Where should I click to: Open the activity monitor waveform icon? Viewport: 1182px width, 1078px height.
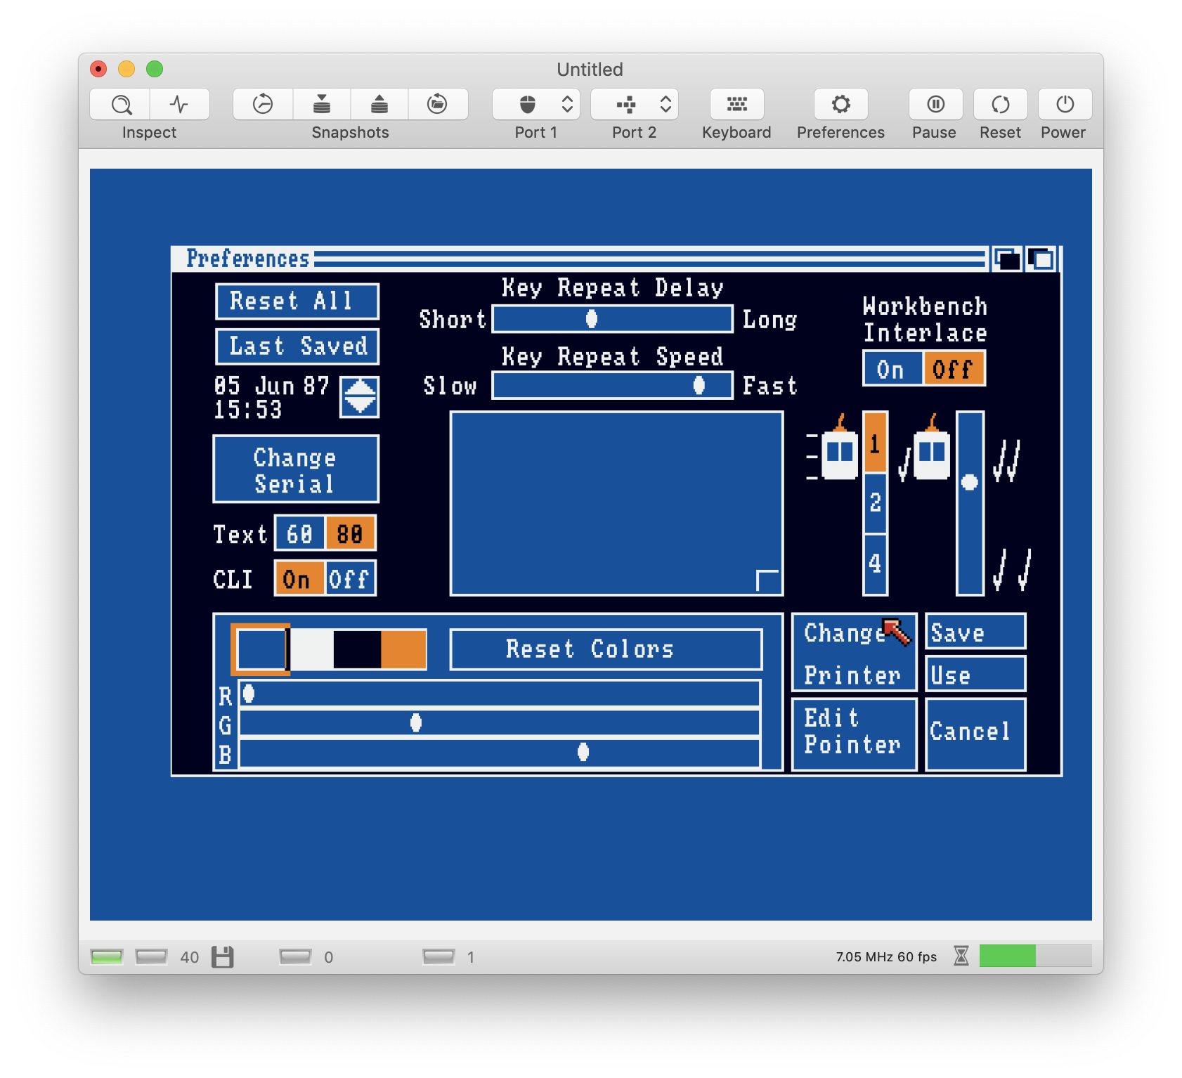pos(180,105)
